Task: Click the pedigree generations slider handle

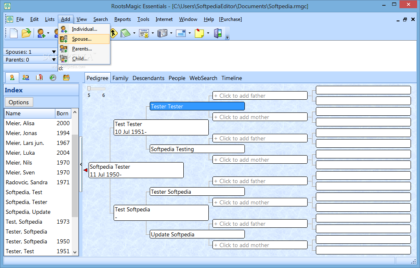Action: pos(89,89)
